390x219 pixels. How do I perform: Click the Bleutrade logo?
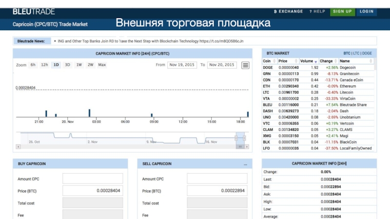coord(34,11)
